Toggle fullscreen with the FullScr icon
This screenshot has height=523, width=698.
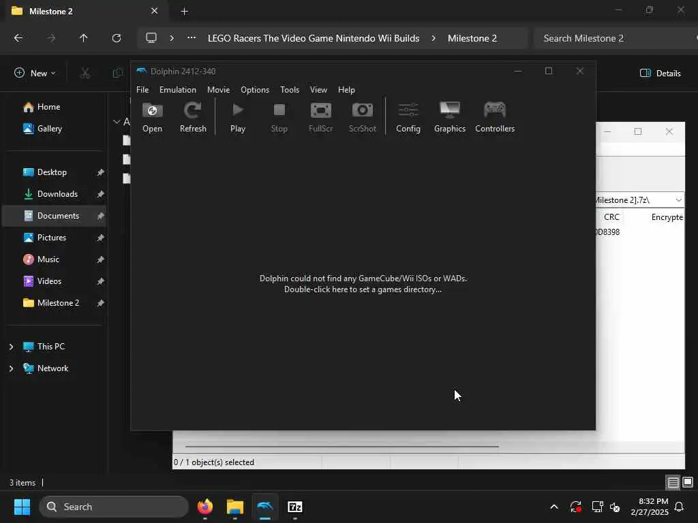coord(320,117)
